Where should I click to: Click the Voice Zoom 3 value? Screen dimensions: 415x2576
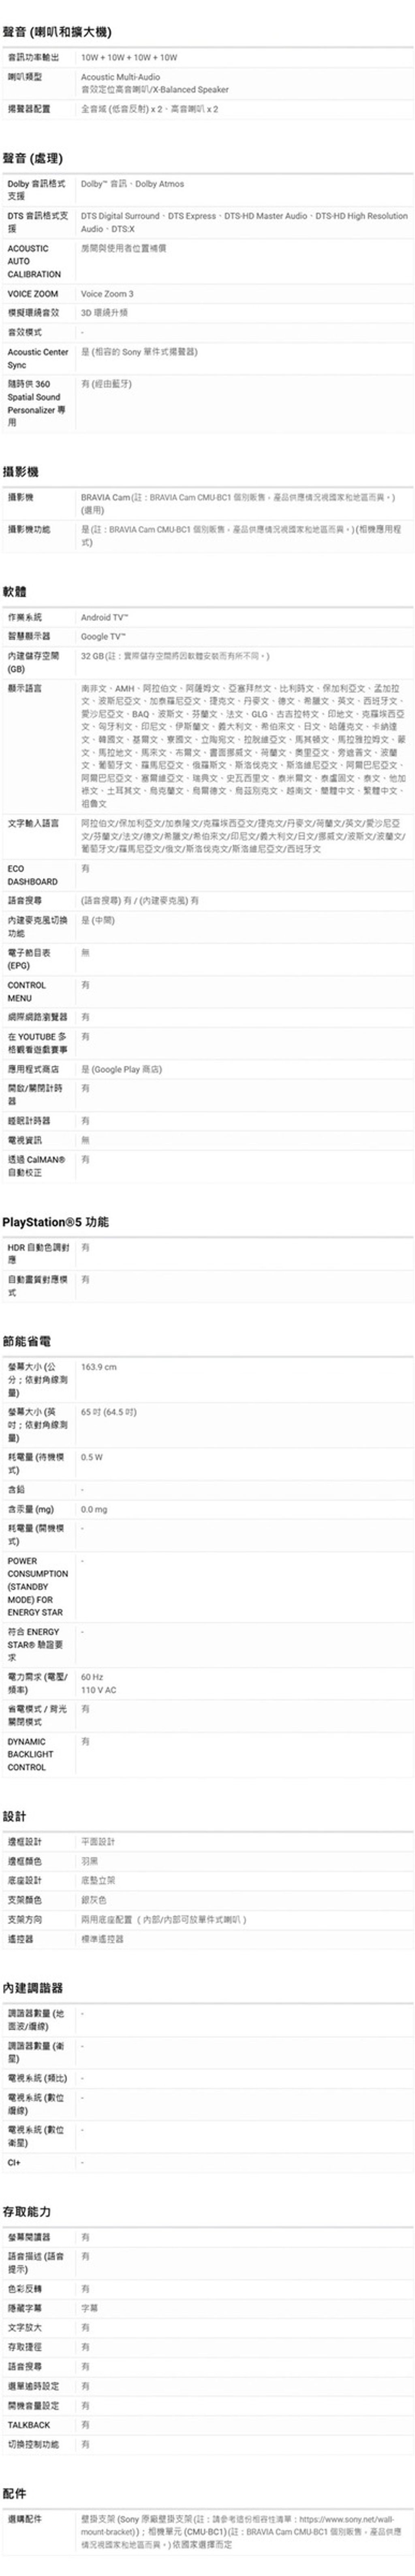[x=107, y=294]
